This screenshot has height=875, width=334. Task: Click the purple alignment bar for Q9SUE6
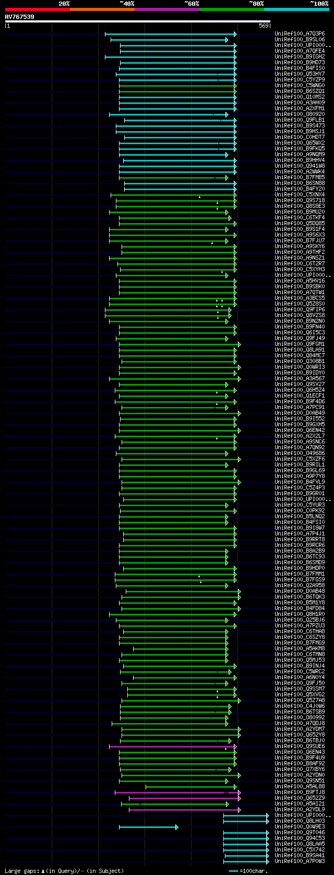(x=173, y=746)
